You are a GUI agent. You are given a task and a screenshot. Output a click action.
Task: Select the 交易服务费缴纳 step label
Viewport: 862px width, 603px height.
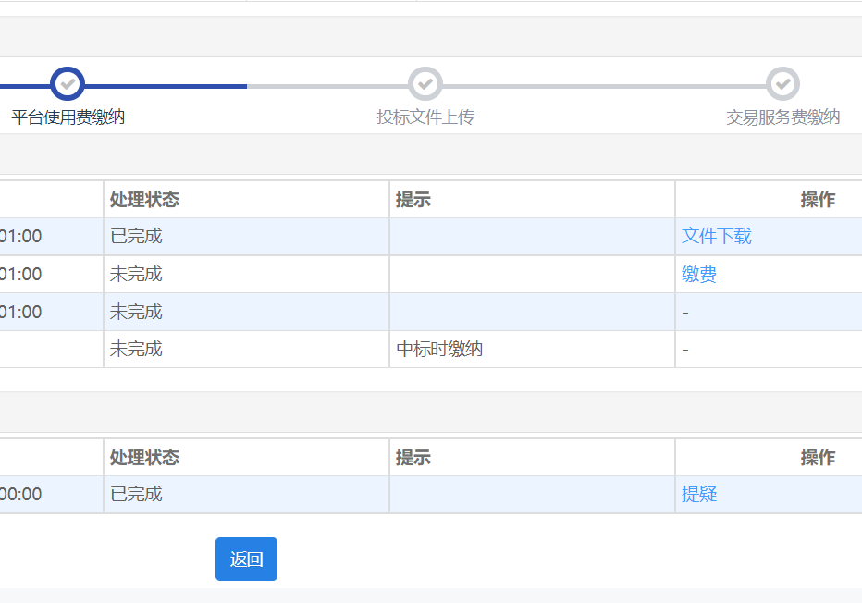(x=782, y=117)
